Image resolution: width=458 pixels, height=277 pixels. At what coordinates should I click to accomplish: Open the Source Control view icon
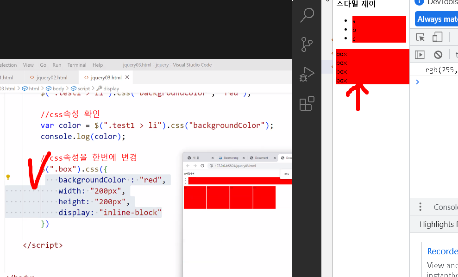point(307,44)
